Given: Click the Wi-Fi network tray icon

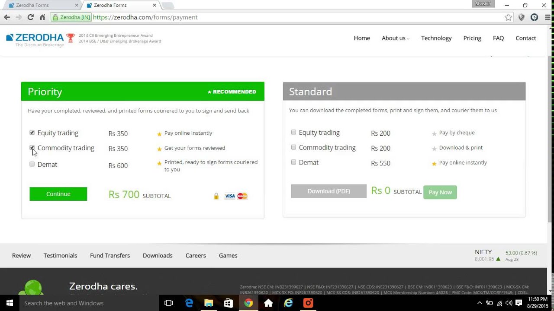Looking at the screenshot, I should (x=499, y=303).
